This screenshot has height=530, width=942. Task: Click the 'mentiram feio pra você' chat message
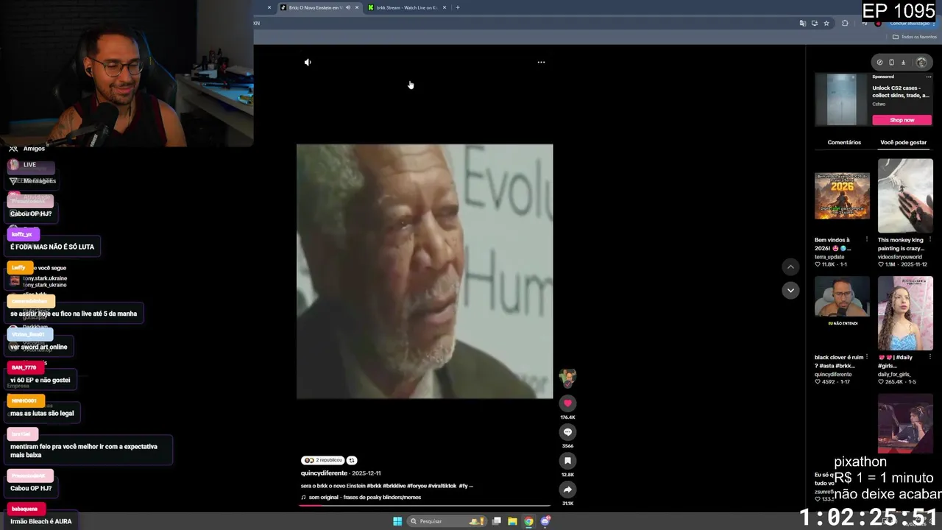click(x=89, y=451)
